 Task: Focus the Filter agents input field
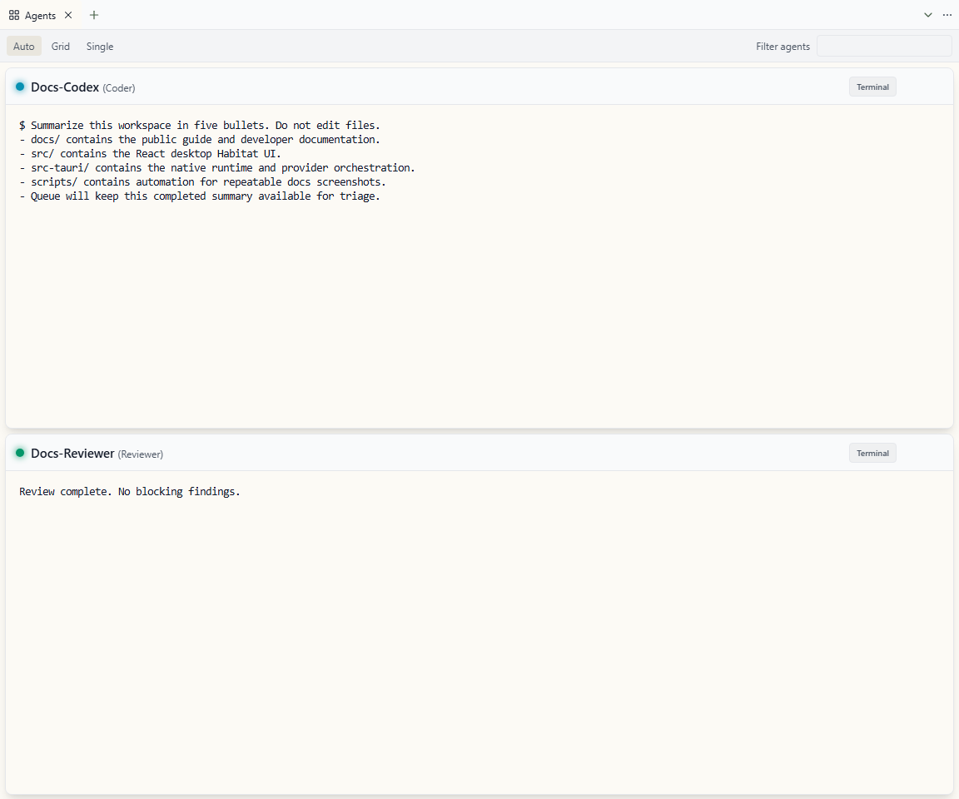884,46
